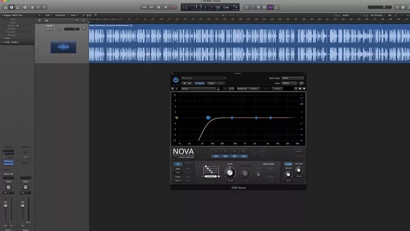The image size is (410, 231).
Task: Fast forward the transport
Action: point(151,7)
